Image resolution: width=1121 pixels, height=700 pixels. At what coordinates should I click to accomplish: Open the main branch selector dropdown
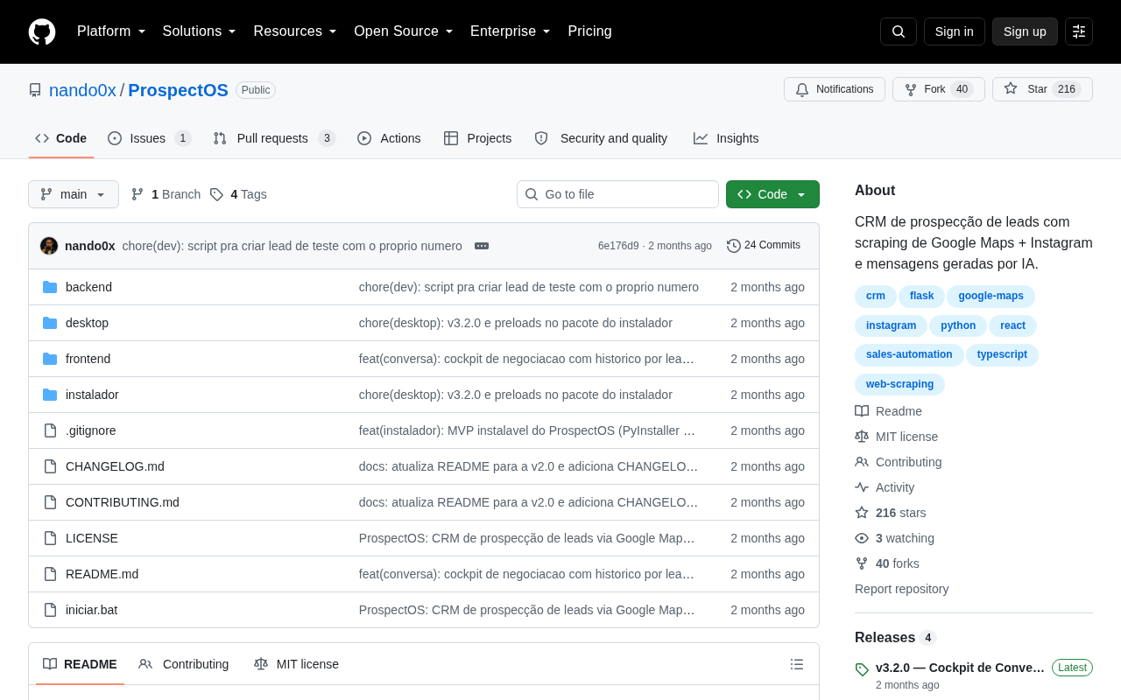point(74,194)
